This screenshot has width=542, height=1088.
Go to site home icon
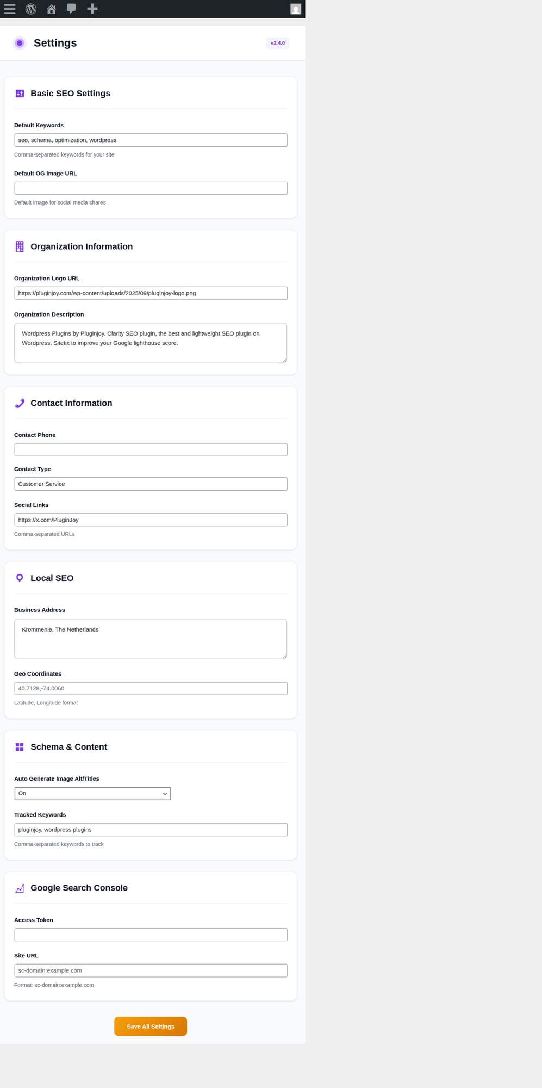click(51, 9)
